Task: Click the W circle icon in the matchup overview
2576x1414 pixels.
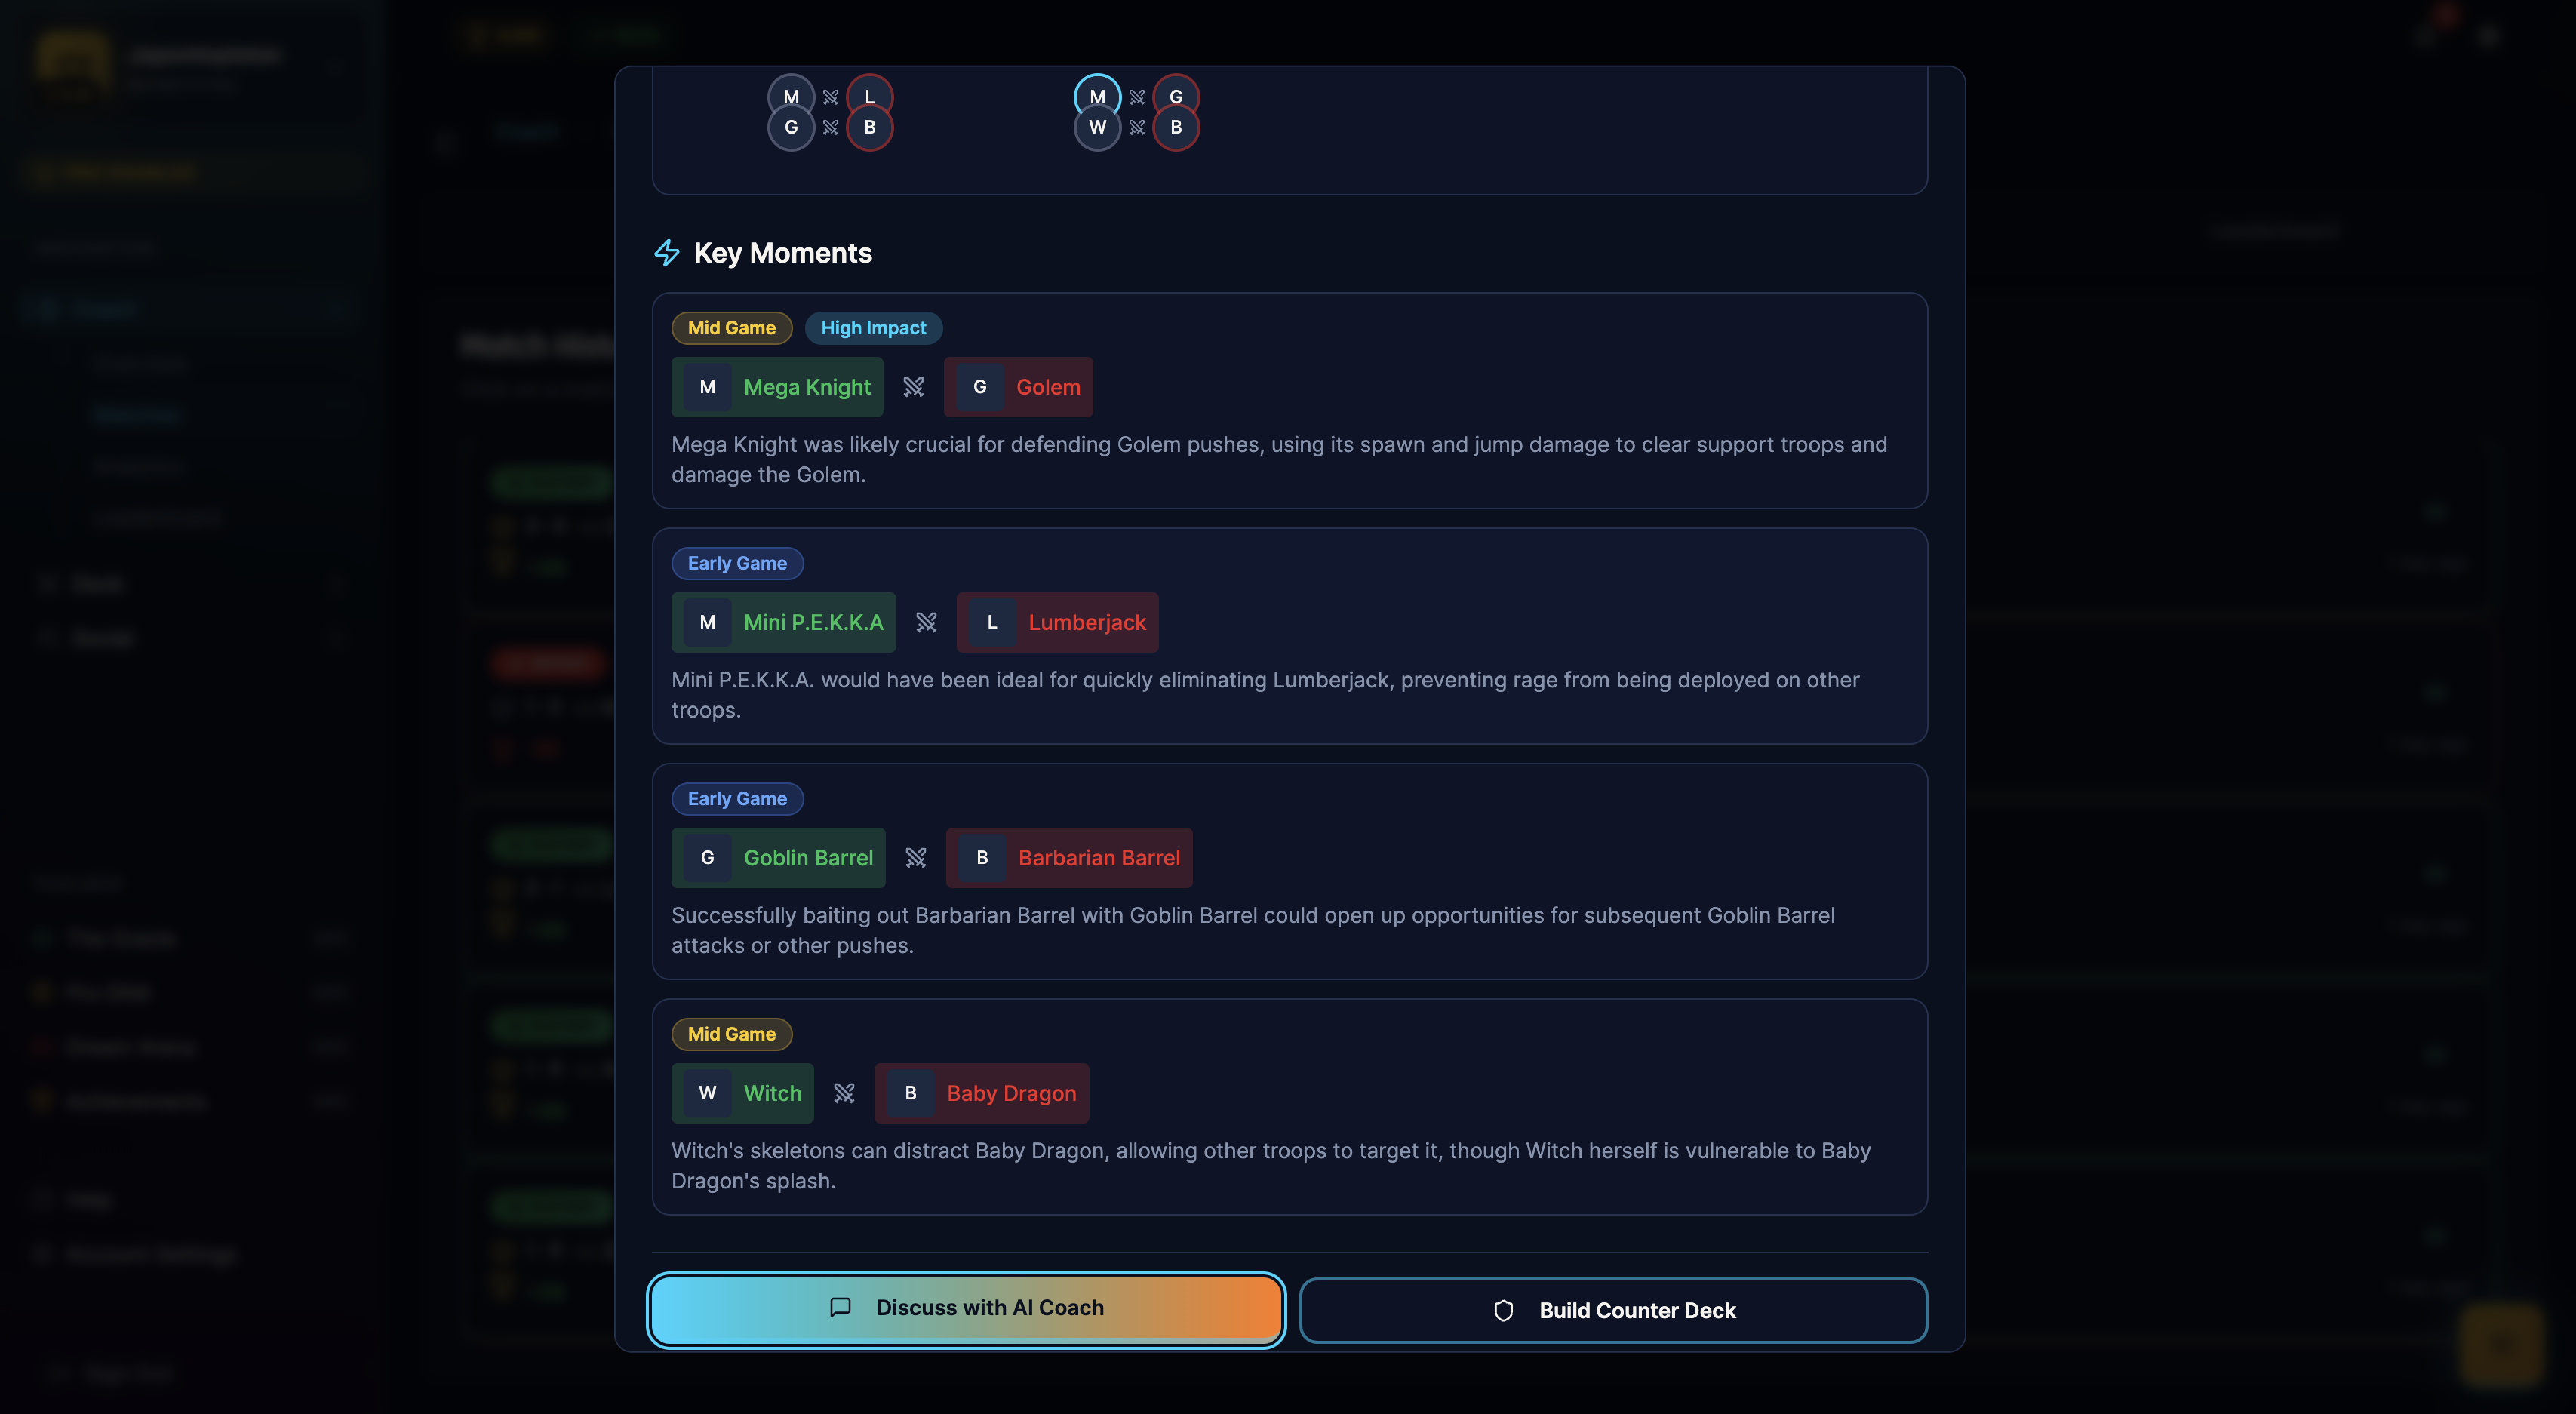Action: (x=1096, y=128)
